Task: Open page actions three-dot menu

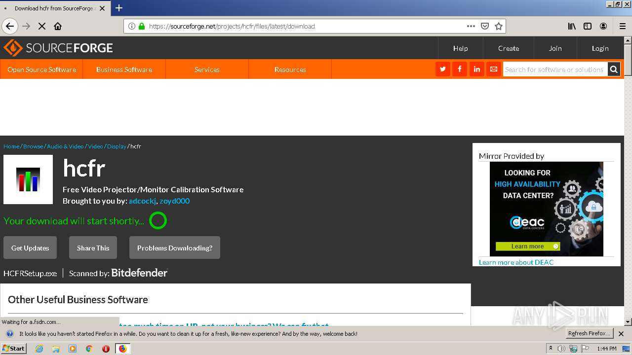Action: pyautogui.click(x=471, y=26)
